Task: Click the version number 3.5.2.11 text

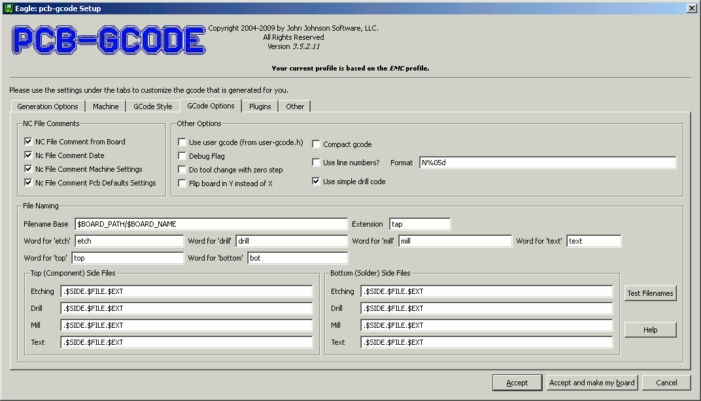Action: coord(306,46)
